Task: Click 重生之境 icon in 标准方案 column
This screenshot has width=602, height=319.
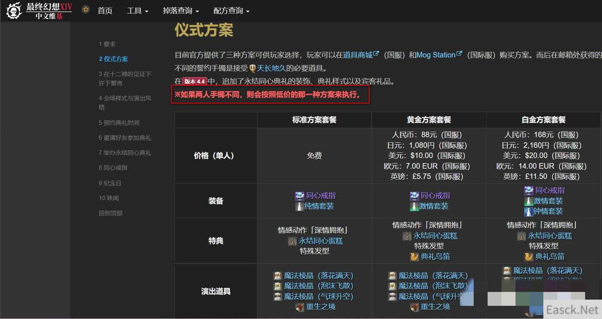Action: coord(300,307)
